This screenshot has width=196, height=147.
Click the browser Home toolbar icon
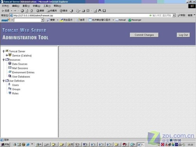31,11
